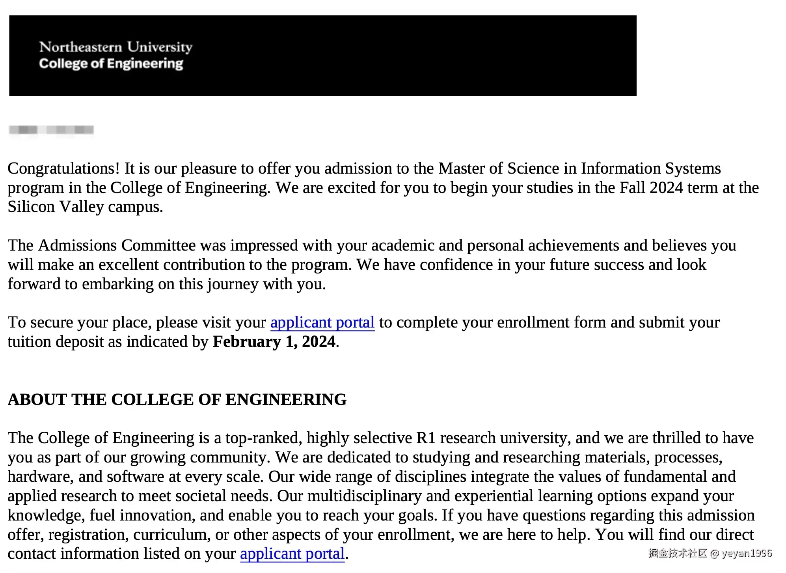Image resolution: width=786 pixels, height=573 pixels.
Task: Click the Northeastern University logo text
Action: click(x=115, y=47)
